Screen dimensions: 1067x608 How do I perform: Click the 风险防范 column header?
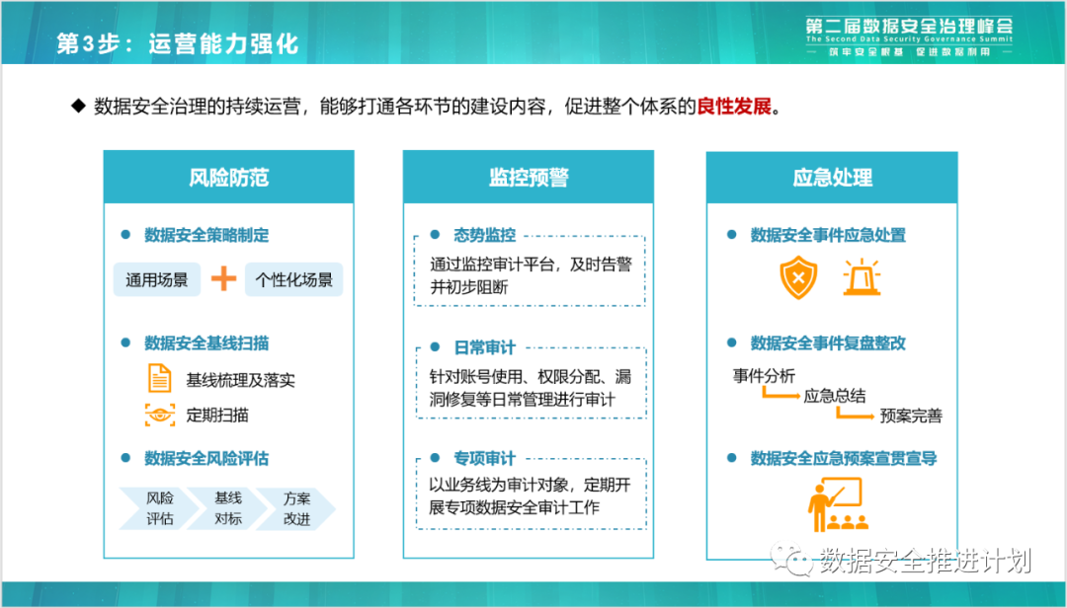click(228, 178)
